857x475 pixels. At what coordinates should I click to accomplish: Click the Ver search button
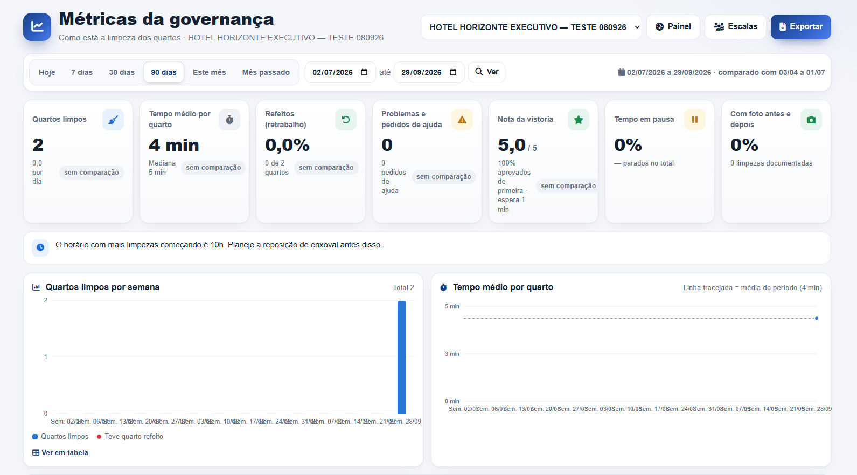coord(487,72)
